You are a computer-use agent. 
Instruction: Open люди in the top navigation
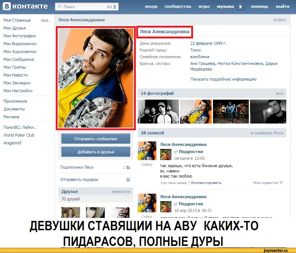click(151, 7)
